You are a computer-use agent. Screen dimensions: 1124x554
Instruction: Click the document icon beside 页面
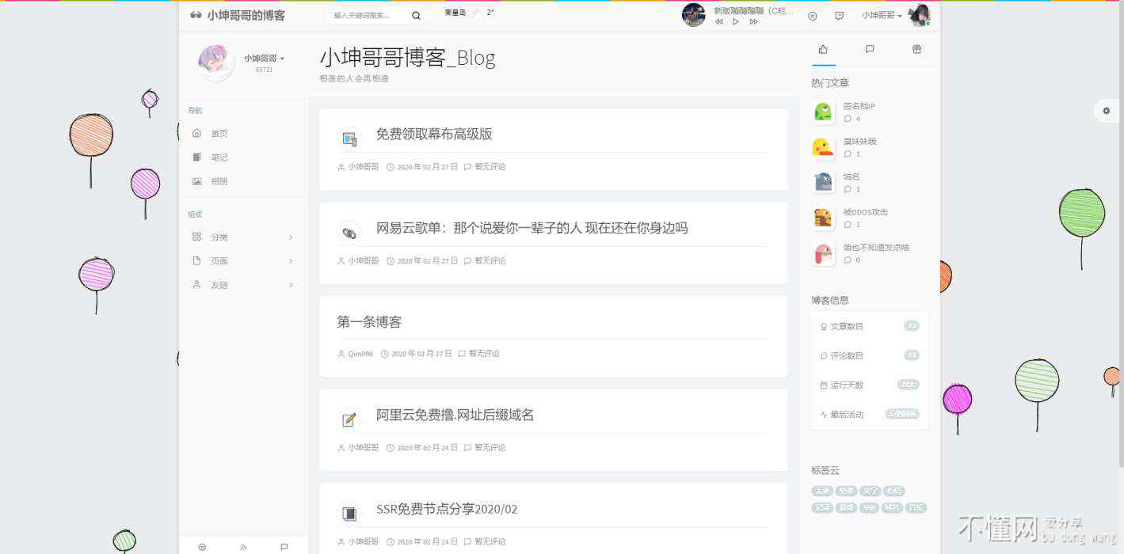point(196,260)
